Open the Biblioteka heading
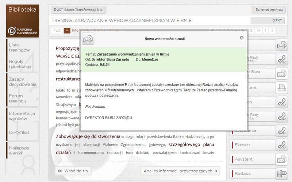 point(22,9)
